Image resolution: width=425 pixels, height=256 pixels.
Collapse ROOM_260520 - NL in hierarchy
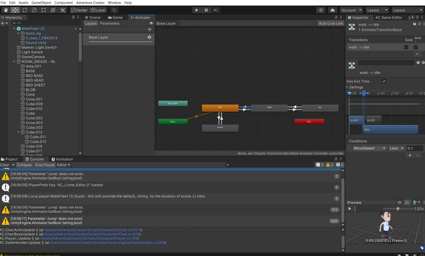[x=14, y=62]
